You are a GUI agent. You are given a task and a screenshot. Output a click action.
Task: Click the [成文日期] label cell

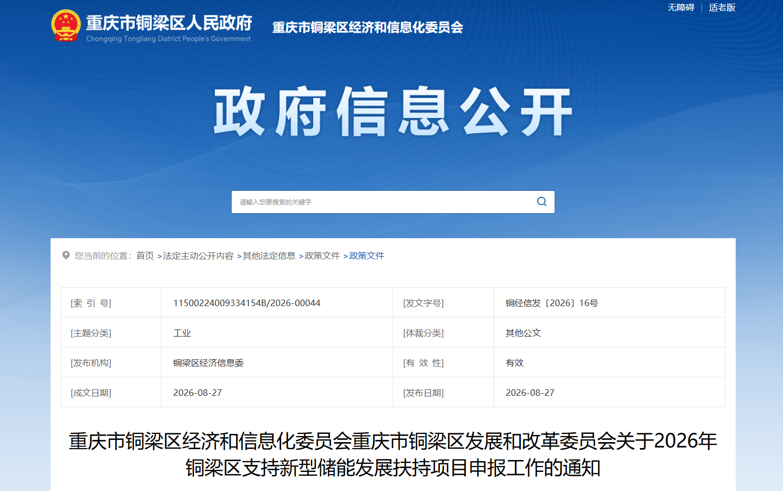click(x=111, y=393)
